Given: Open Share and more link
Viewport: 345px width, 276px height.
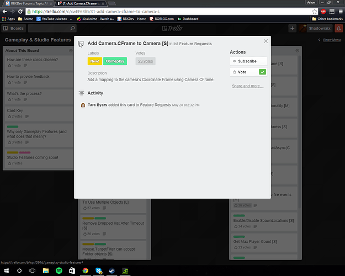Looking at the screenshot, I should 247,86.
